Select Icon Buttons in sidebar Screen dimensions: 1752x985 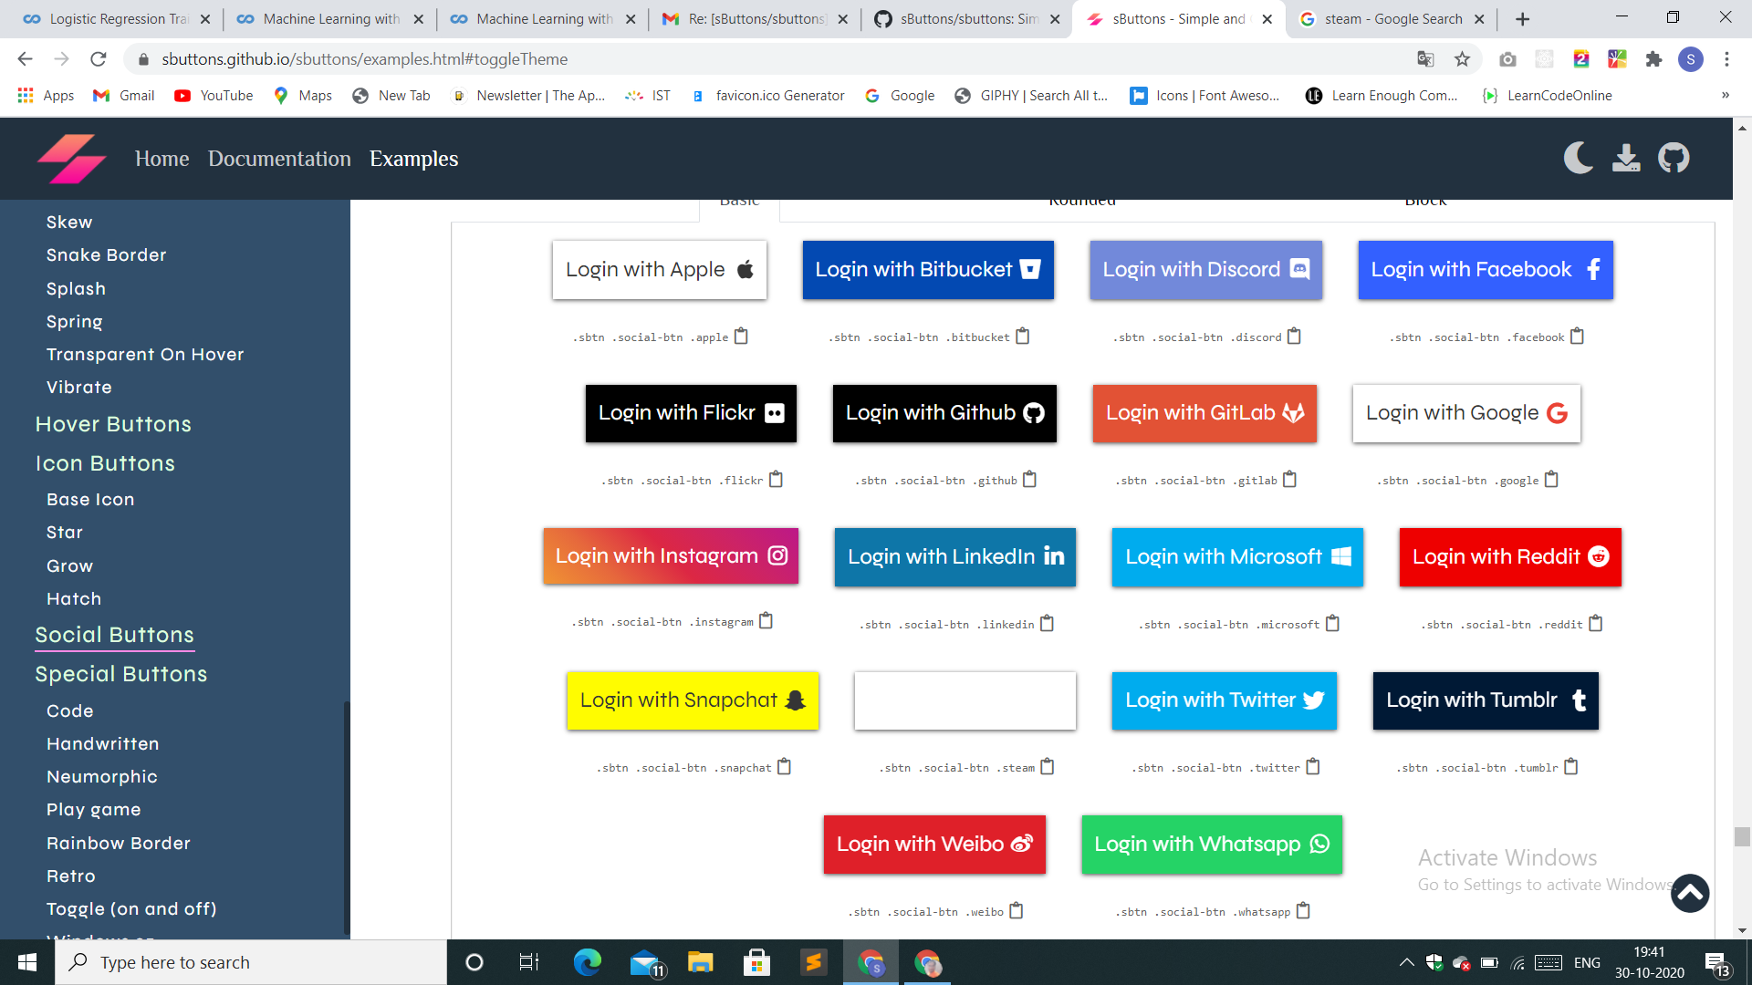click(105, 463)
